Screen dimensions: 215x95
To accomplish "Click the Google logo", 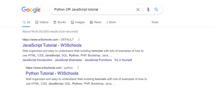I will point(31,10).
